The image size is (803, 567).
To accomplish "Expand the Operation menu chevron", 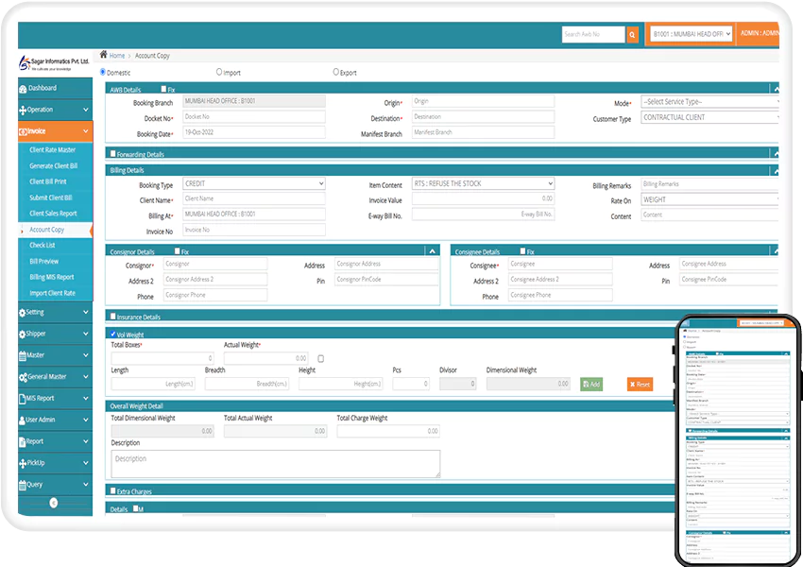I will 86,111.
